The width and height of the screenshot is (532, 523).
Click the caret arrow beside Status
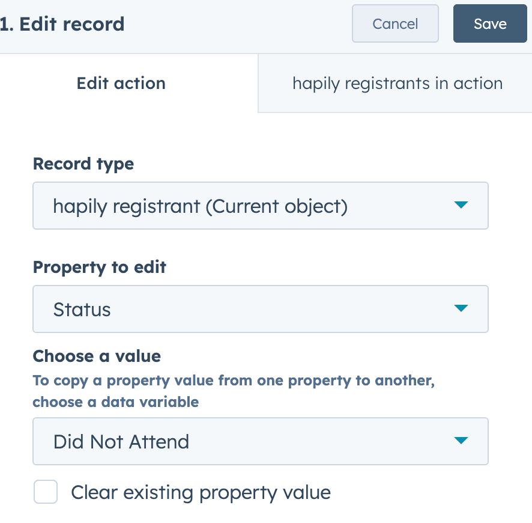coord(461,309)
